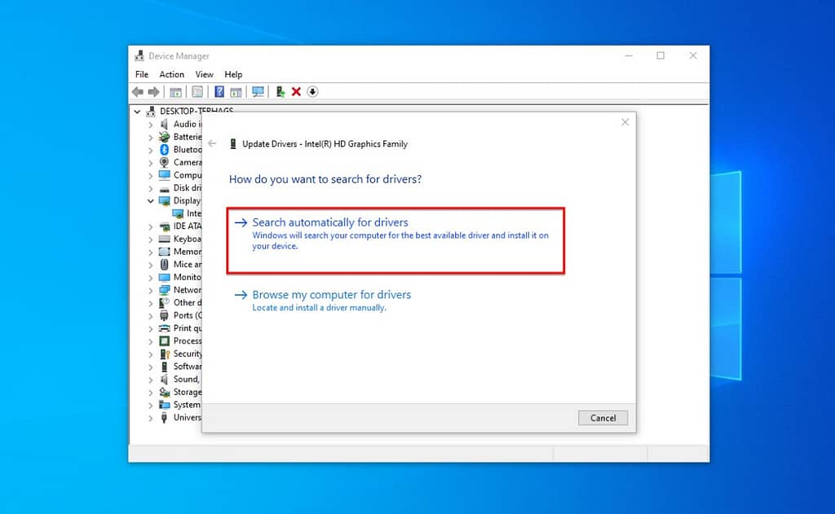
Task: Choose Search automatically for drivers
Action: [395, 240]
